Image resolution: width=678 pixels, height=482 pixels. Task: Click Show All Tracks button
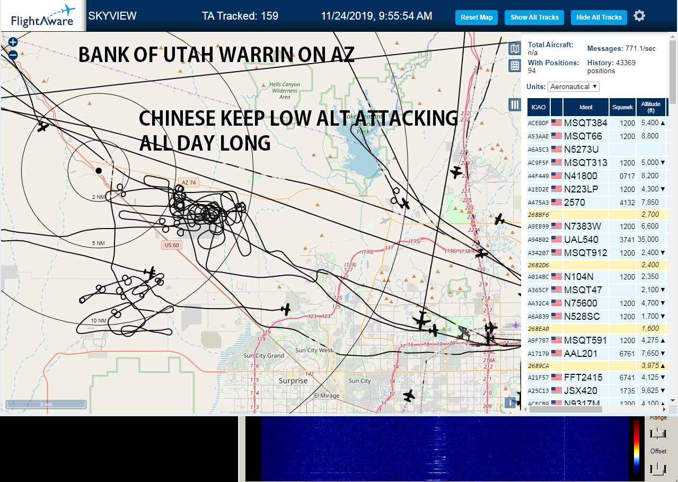(534, 17)
